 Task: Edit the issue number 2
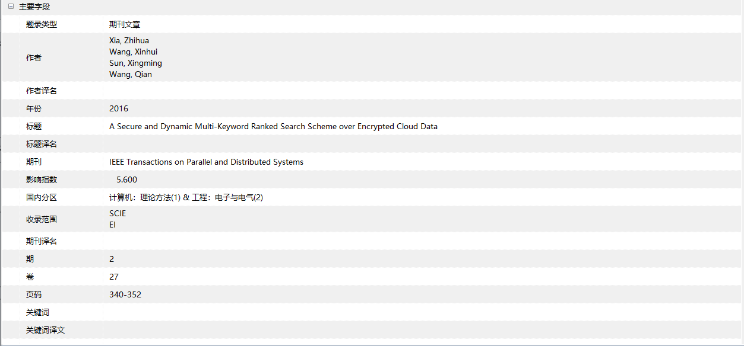click(112, 259)
